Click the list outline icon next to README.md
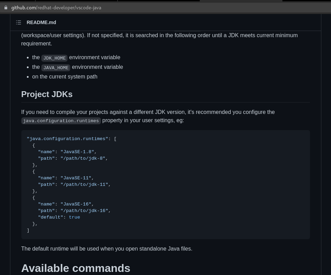This screenshot has height=275, width=331. (19, 22)
